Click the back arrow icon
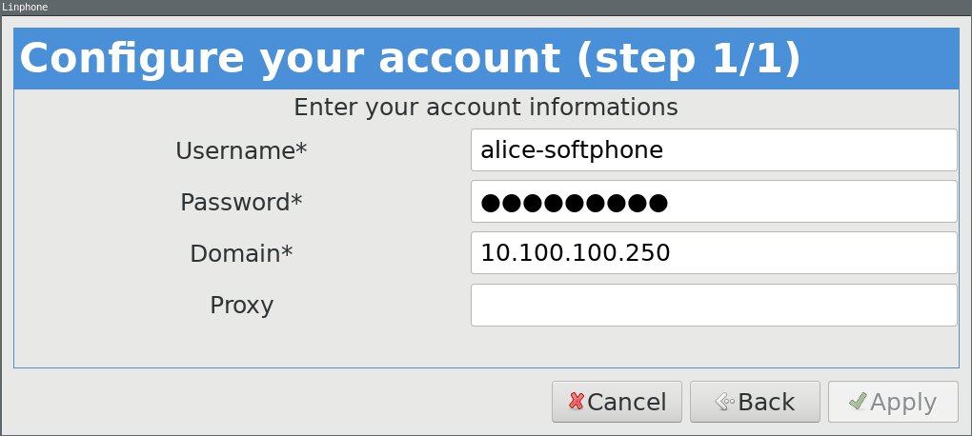This screenshot has height=436, width=972. pos(723,402)
